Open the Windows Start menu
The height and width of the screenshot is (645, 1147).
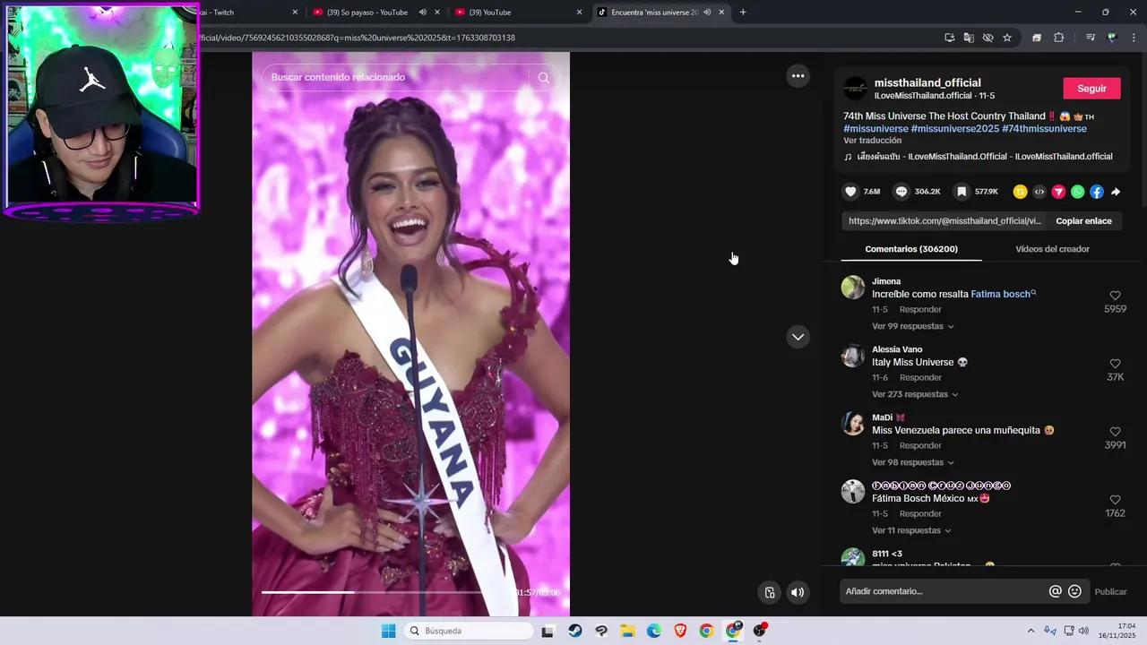(388, 632)
